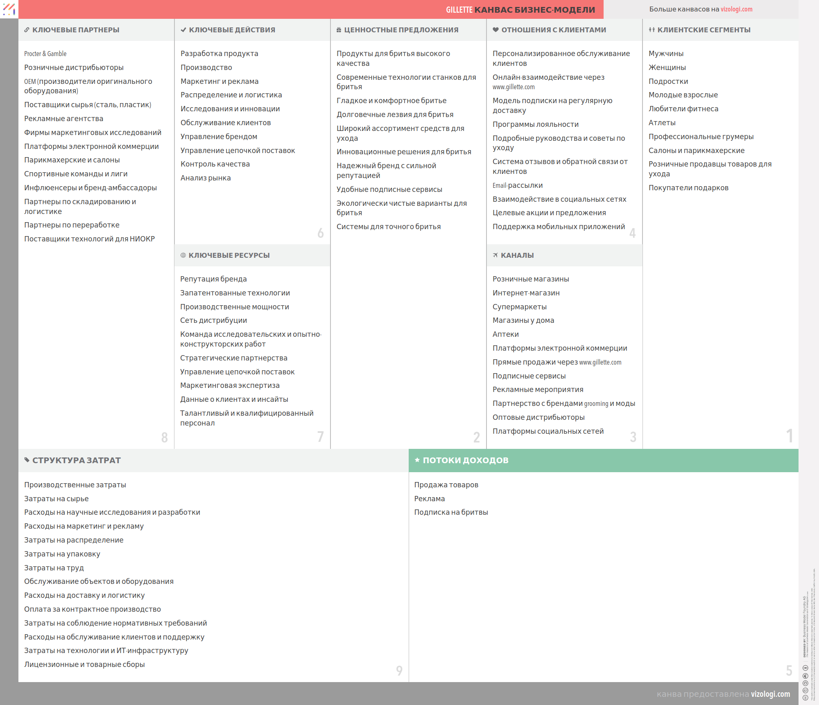Select the Procter & Gamble partner entry
This screenshot has width=819, height=705.
tap(45, 54)
